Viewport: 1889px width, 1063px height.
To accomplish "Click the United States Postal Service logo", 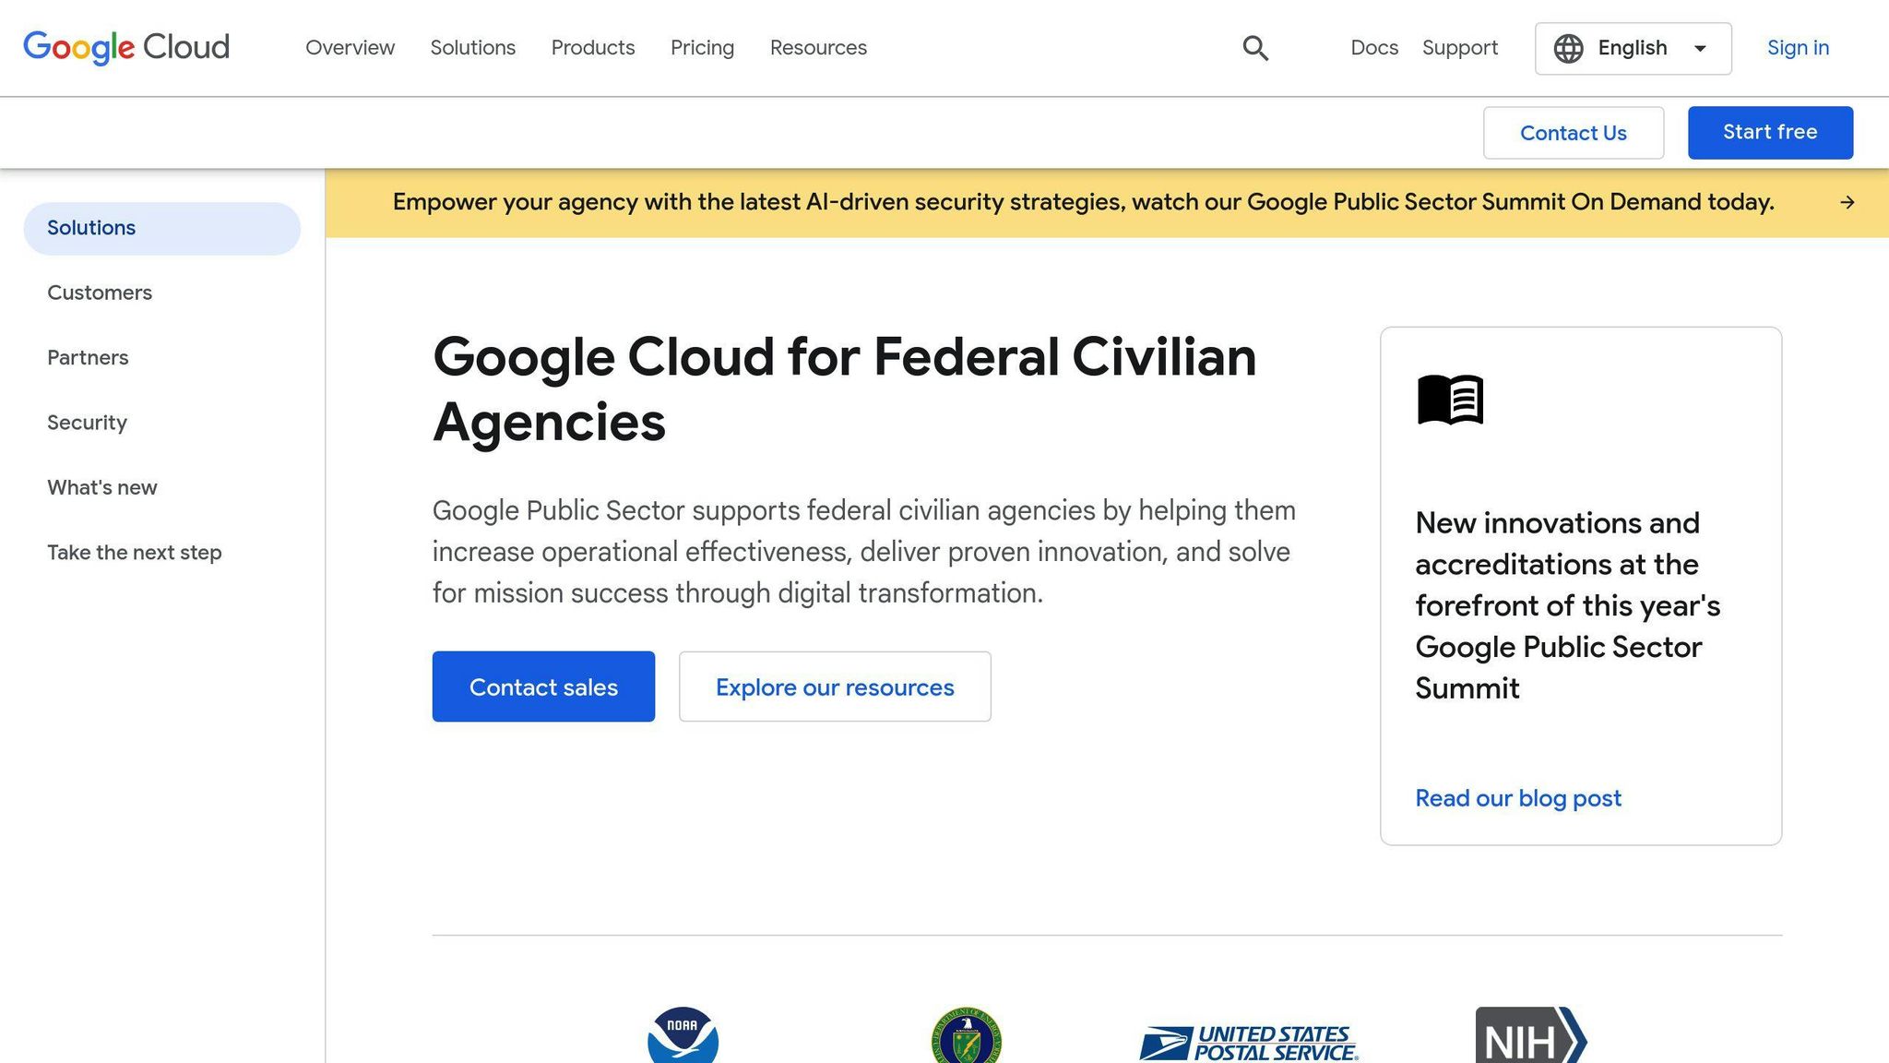I will point(1248,1043).
